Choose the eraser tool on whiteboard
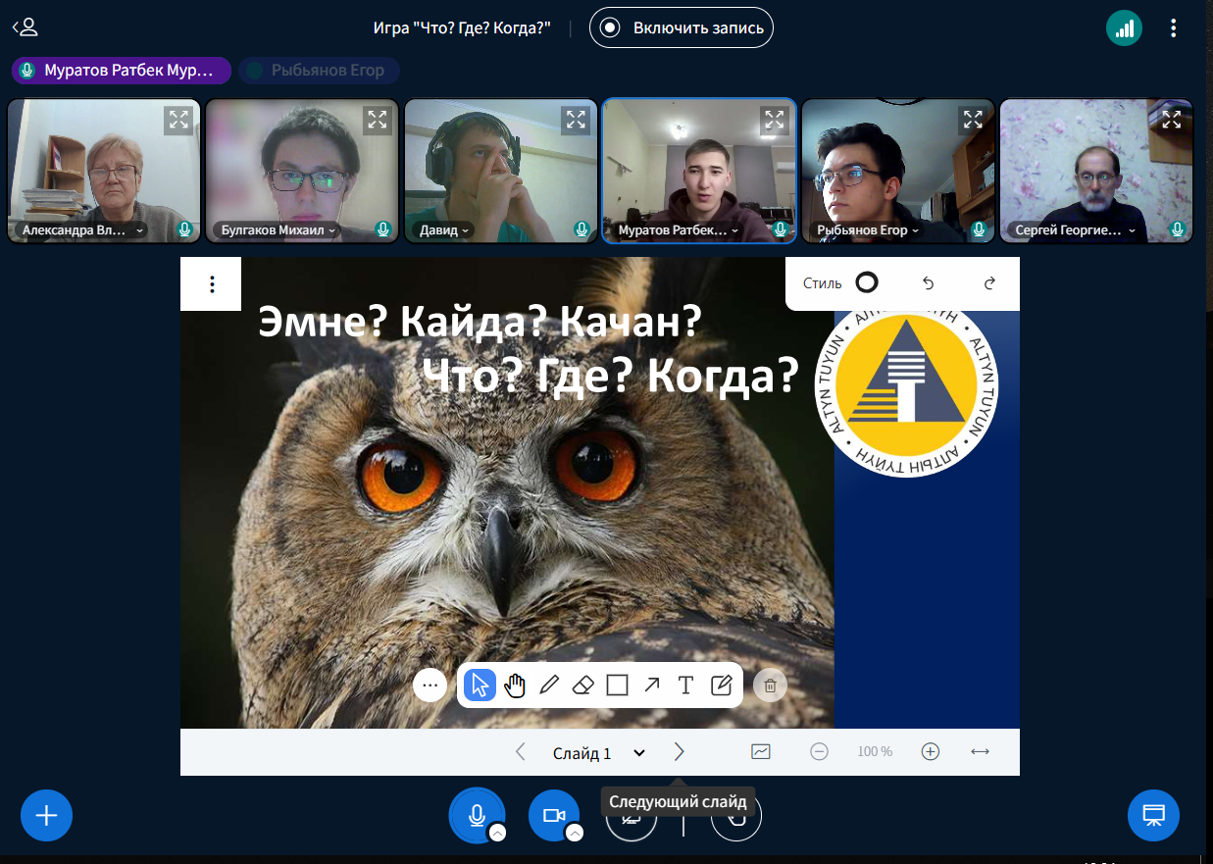 pyautogui.click(x=583, y=685)
